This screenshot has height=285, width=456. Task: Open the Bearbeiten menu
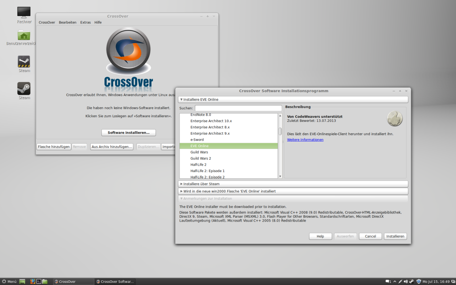[68, 22]
